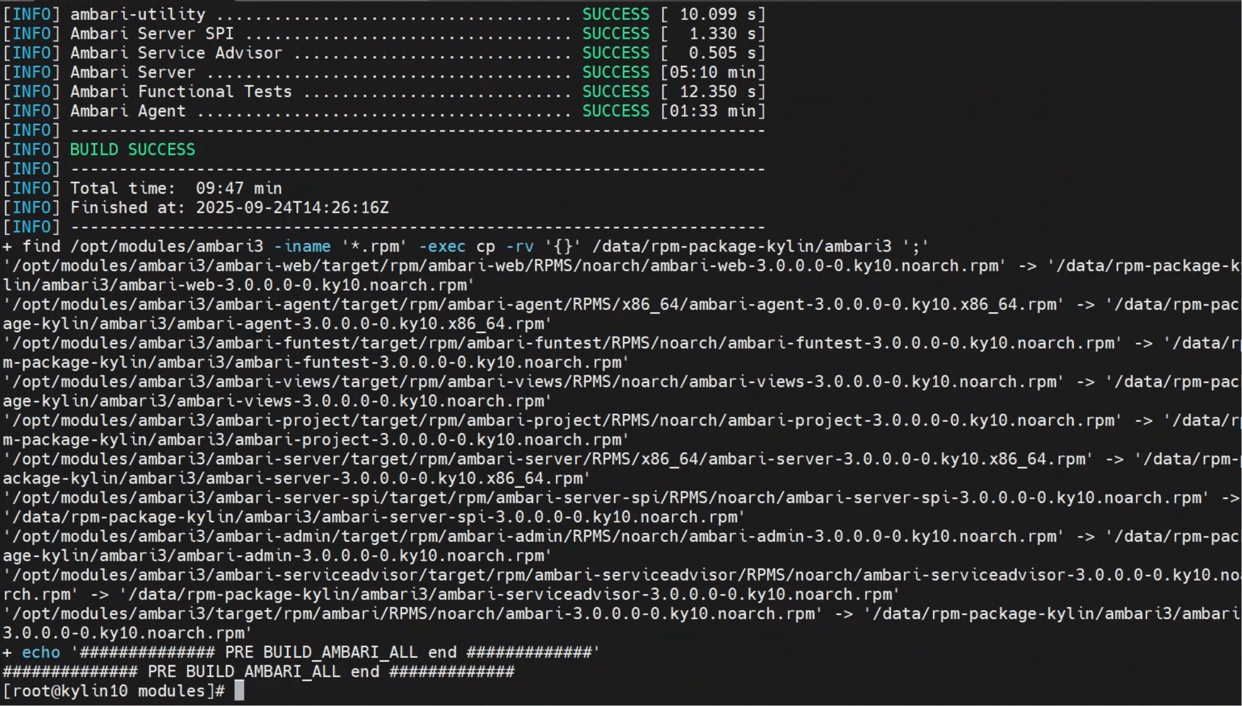Click SUCCESS status on the ambari-utility line

point(615,14)
